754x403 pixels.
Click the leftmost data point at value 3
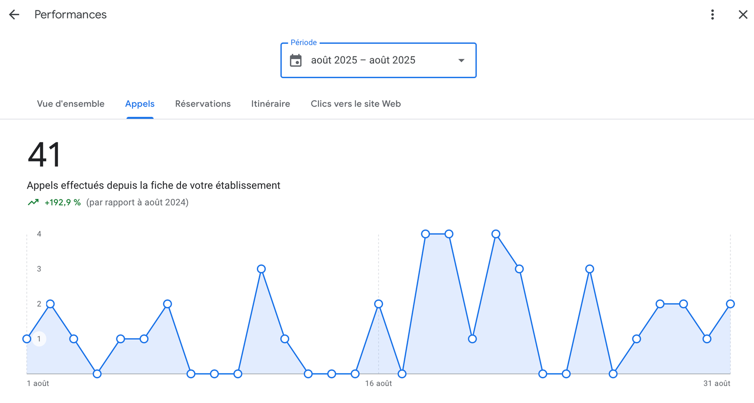[261, 269]
